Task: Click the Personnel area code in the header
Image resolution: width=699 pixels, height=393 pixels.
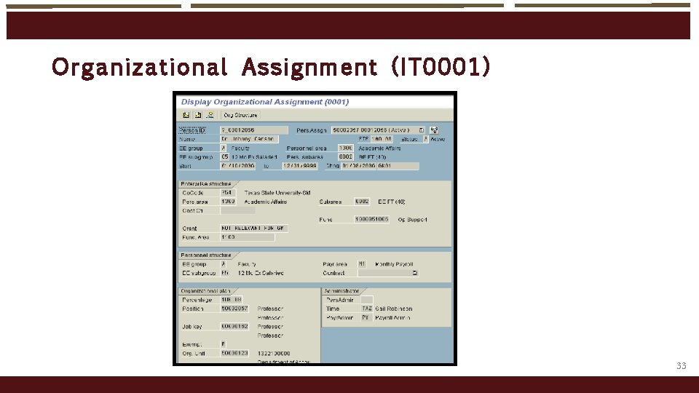Action: click(x=345, y=148)
